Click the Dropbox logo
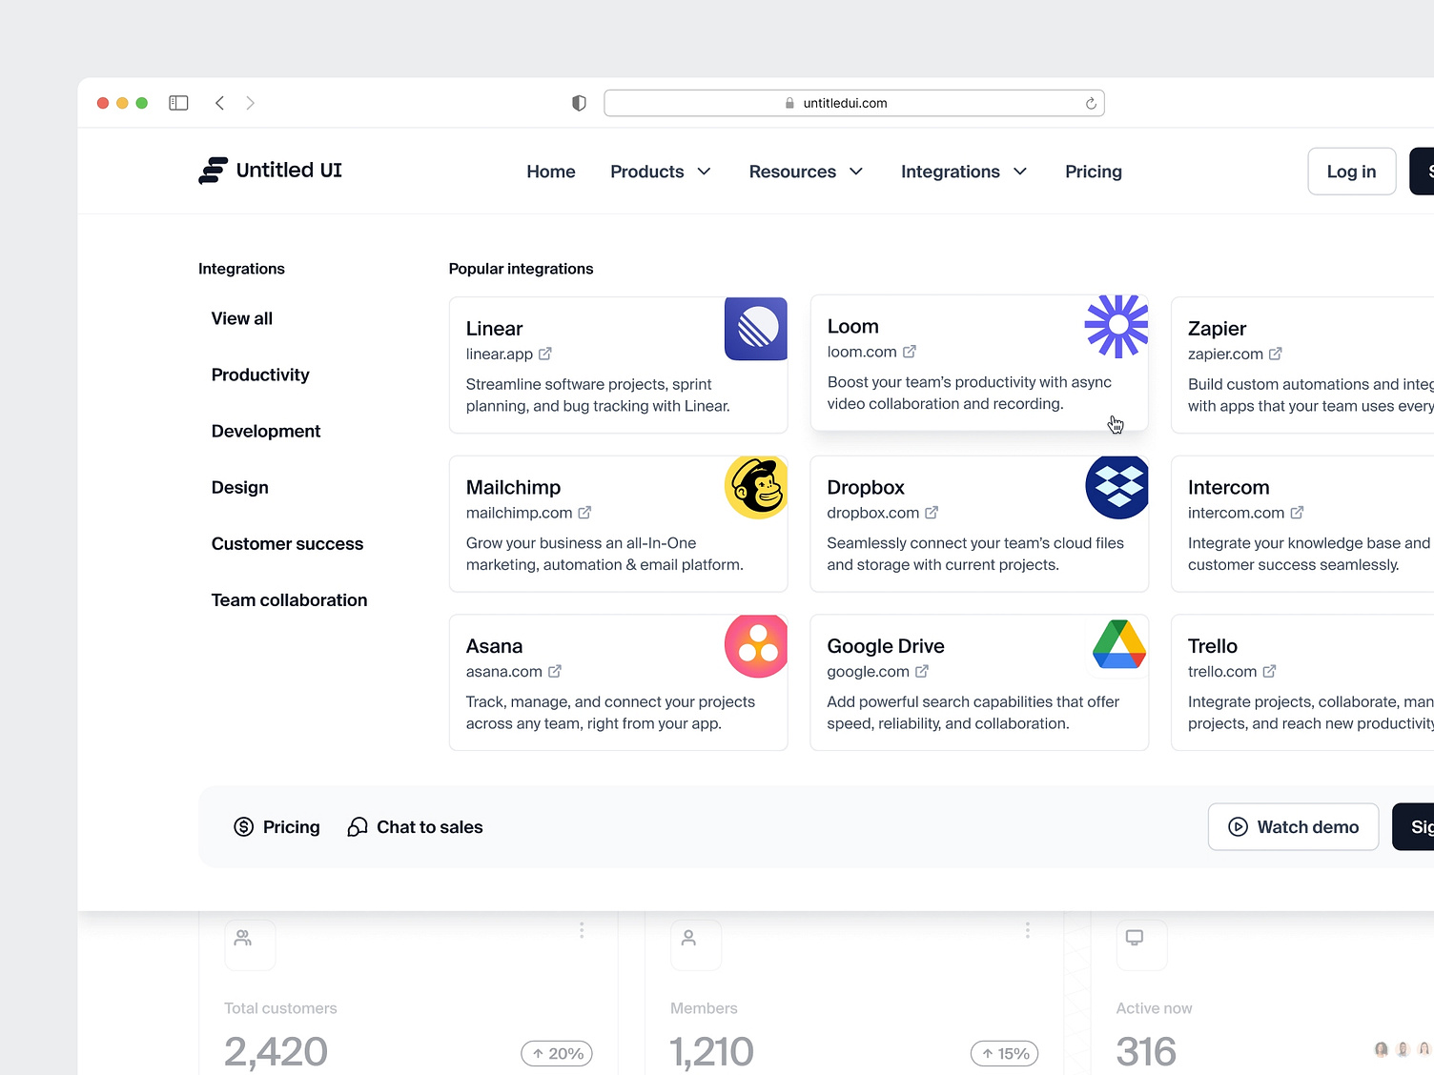The width and height of the screenshot is (1434, 1075). [1116, 487]
